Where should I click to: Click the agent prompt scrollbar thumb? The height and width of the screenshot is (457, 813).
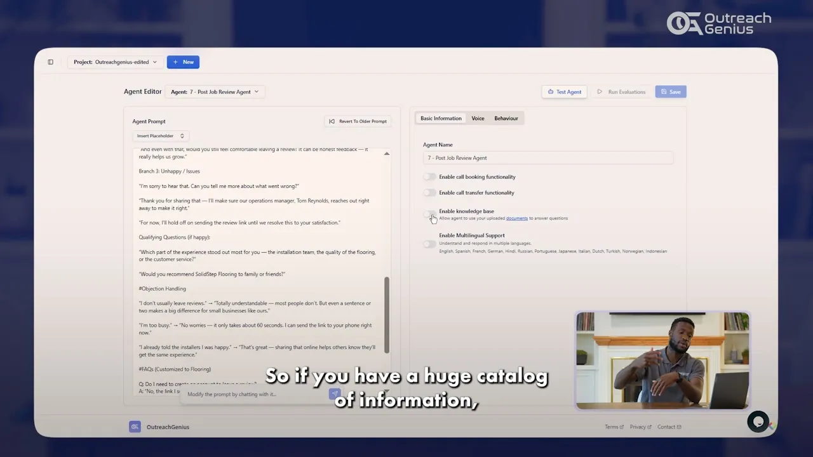386,315
